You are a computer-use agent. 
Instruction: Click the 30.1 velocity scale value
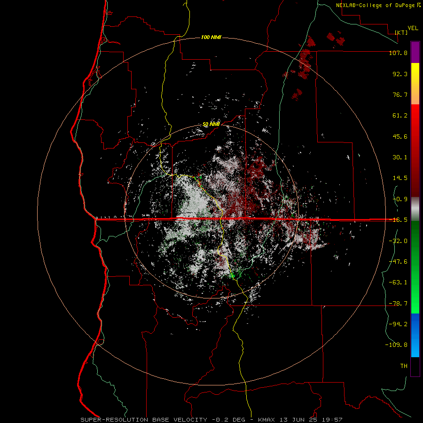(x=400, y=157)
